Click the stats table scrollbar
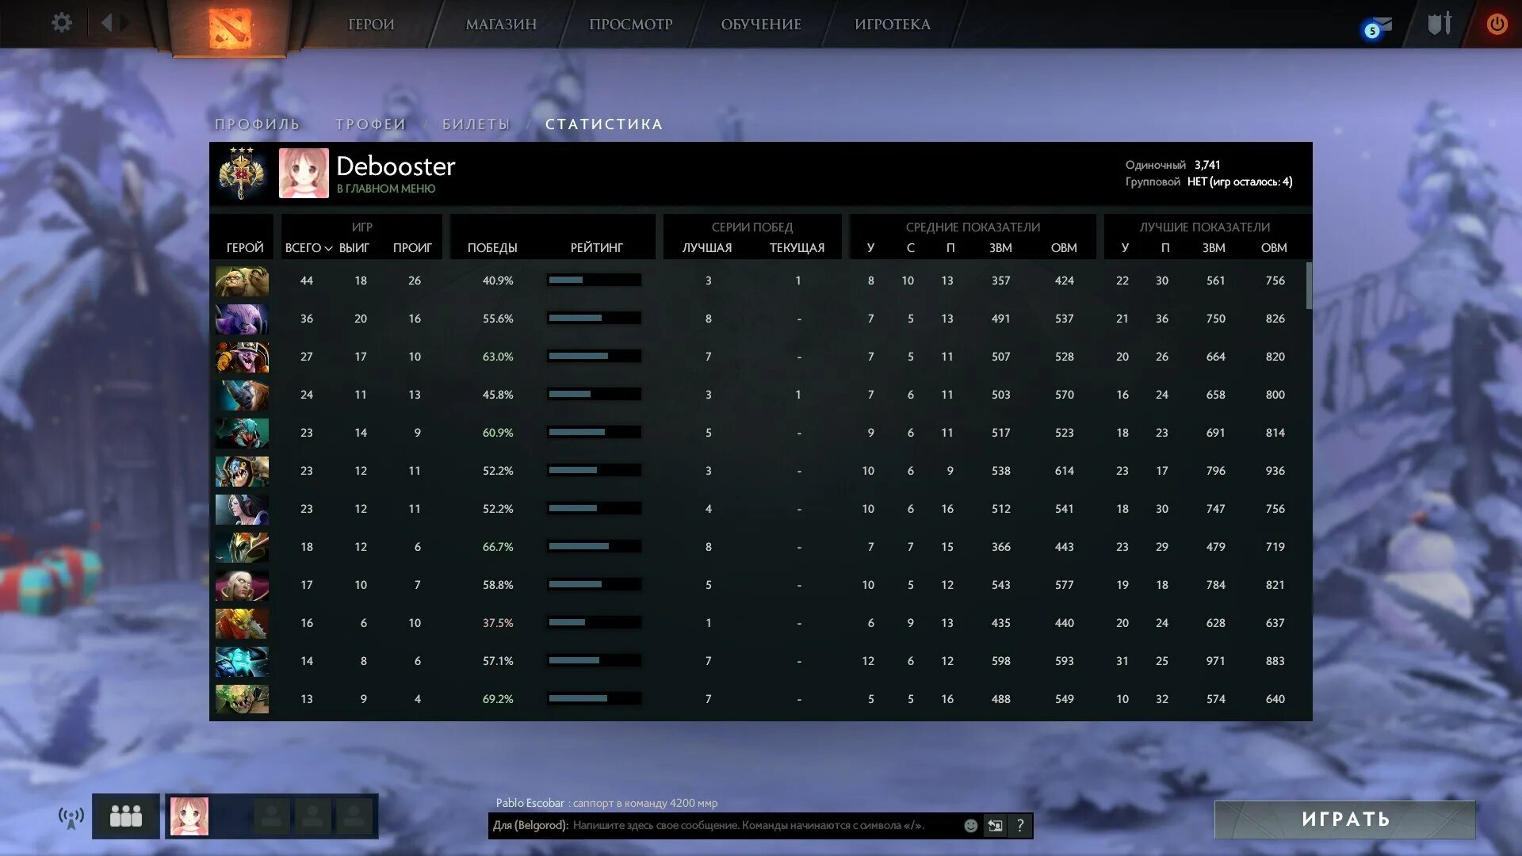1522x856 pixels. [x=1309, y=285]
